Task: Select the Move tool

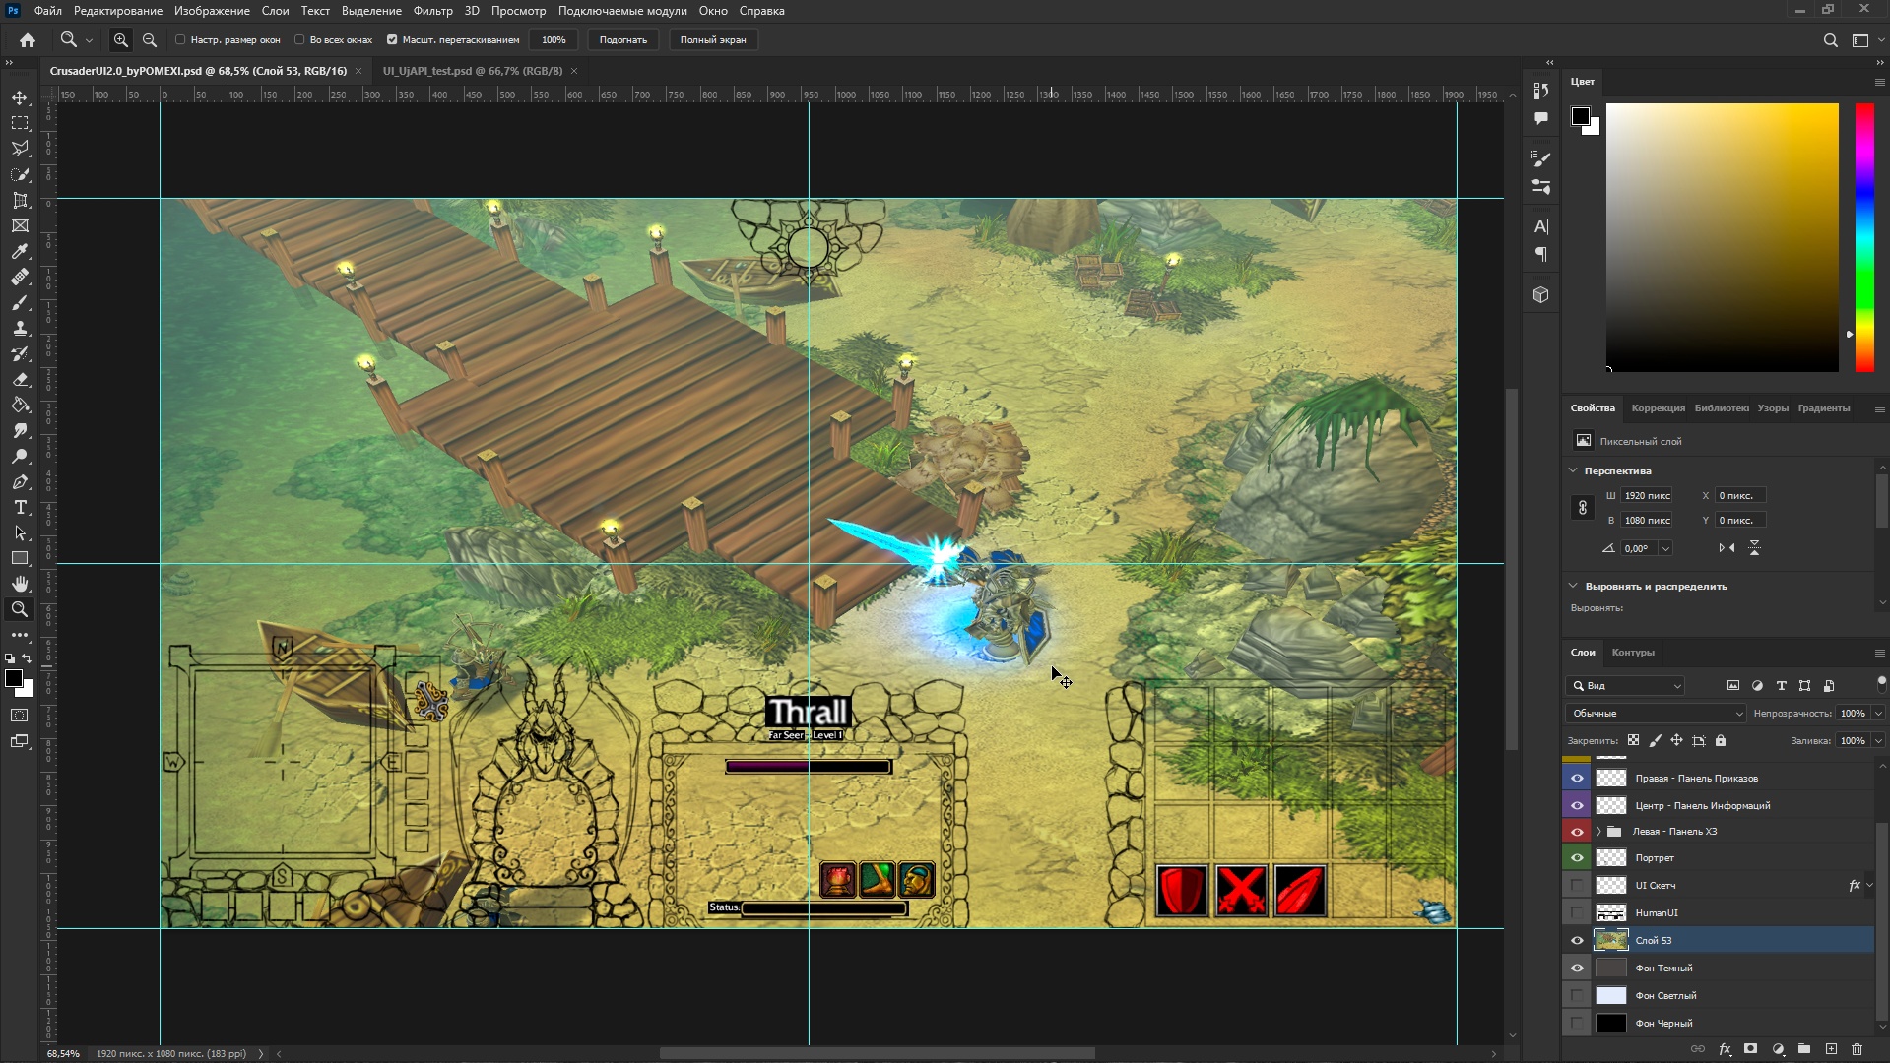Action: click(x=20, y=97)
